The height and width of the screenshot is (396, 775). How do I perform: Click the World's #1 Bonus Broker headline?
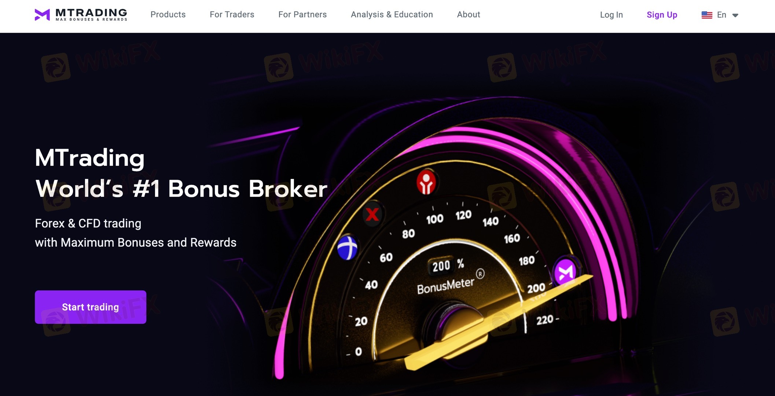pos(181,189)
